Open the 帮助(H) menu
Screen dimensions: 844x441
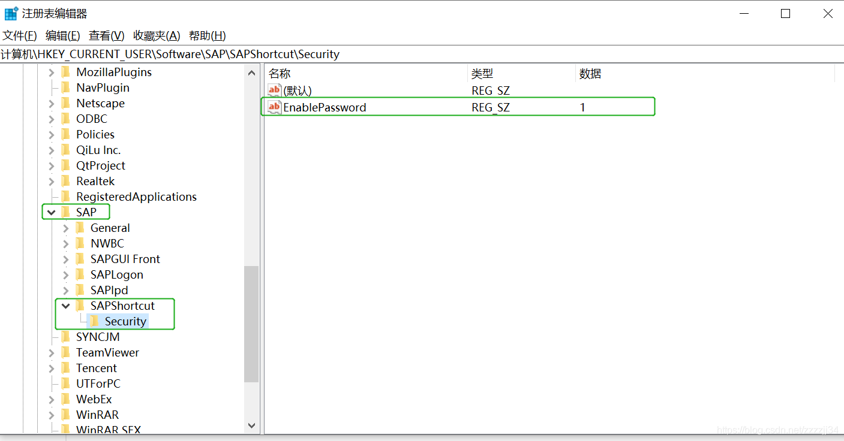pyautogui.click(x=208, y=35)
